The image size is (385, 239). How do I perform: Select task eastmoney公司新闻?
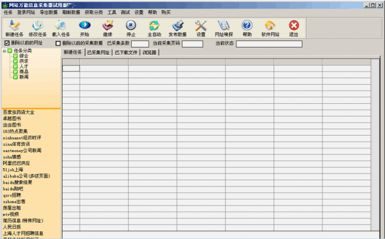click(22, 151)
